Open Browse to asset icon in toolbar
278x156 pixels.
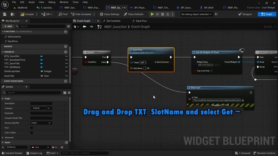(13, 14)
